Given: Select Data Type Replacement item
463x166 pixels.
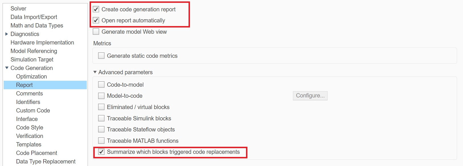Looking at the screenshot, I should click(46, 161).
